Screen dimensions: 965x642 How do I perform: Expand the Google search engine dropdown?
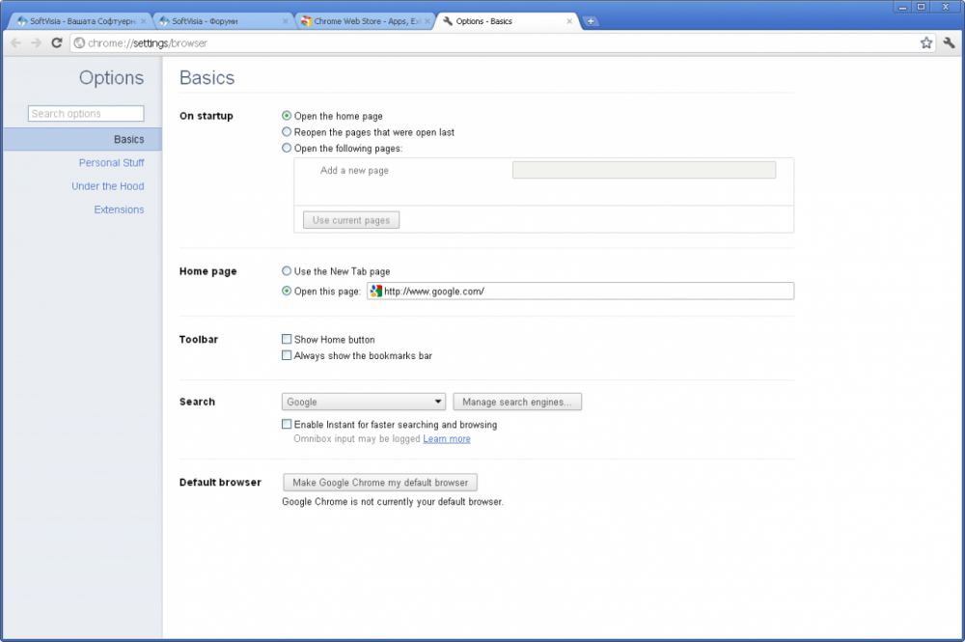tap(364, 402)
